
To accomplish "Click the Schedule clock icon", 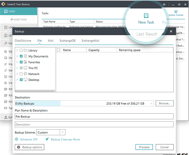I will (17, 139).
